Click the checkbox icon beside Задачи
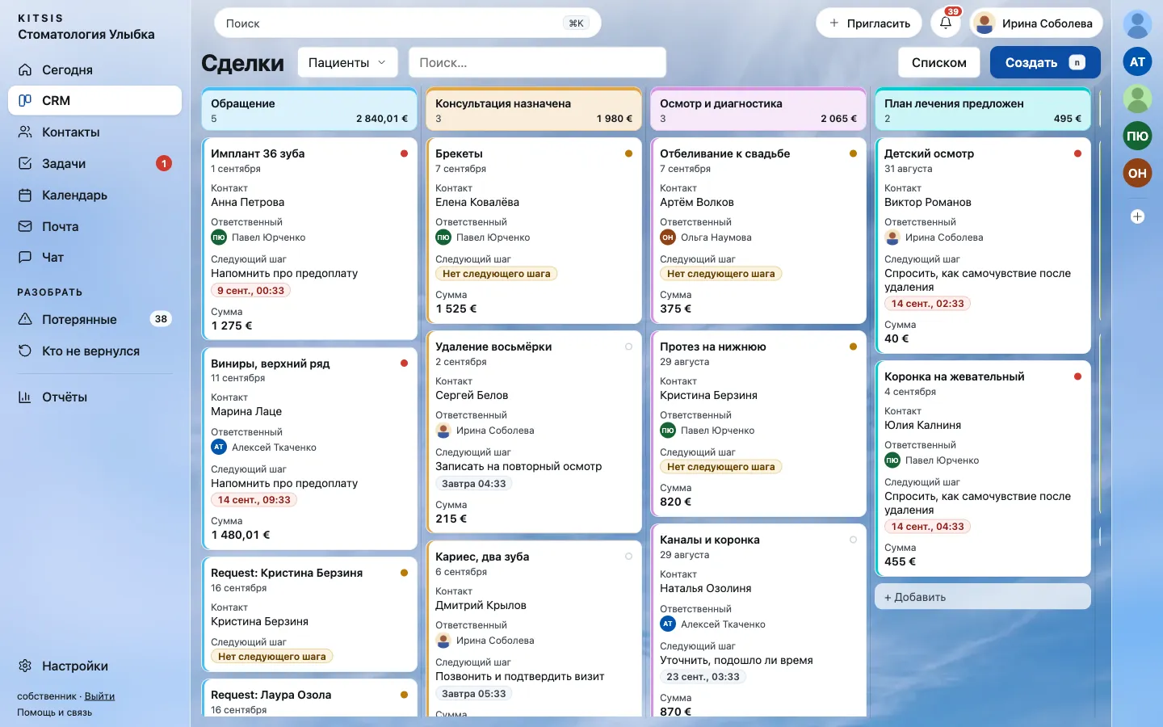1163x727 pixels. tap(25, 163)
